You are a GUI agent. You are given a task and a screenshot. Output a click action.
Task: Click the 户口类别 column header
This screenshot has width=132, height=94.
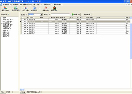pos(33,18)
